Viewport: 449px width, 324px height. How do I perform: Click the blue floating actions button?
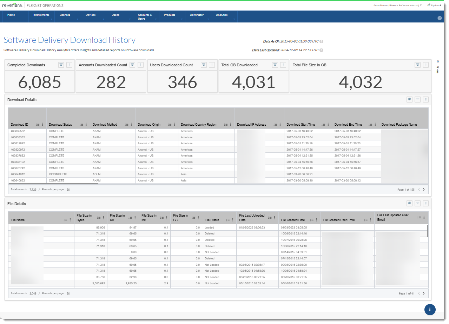click(x=430, y=309)
